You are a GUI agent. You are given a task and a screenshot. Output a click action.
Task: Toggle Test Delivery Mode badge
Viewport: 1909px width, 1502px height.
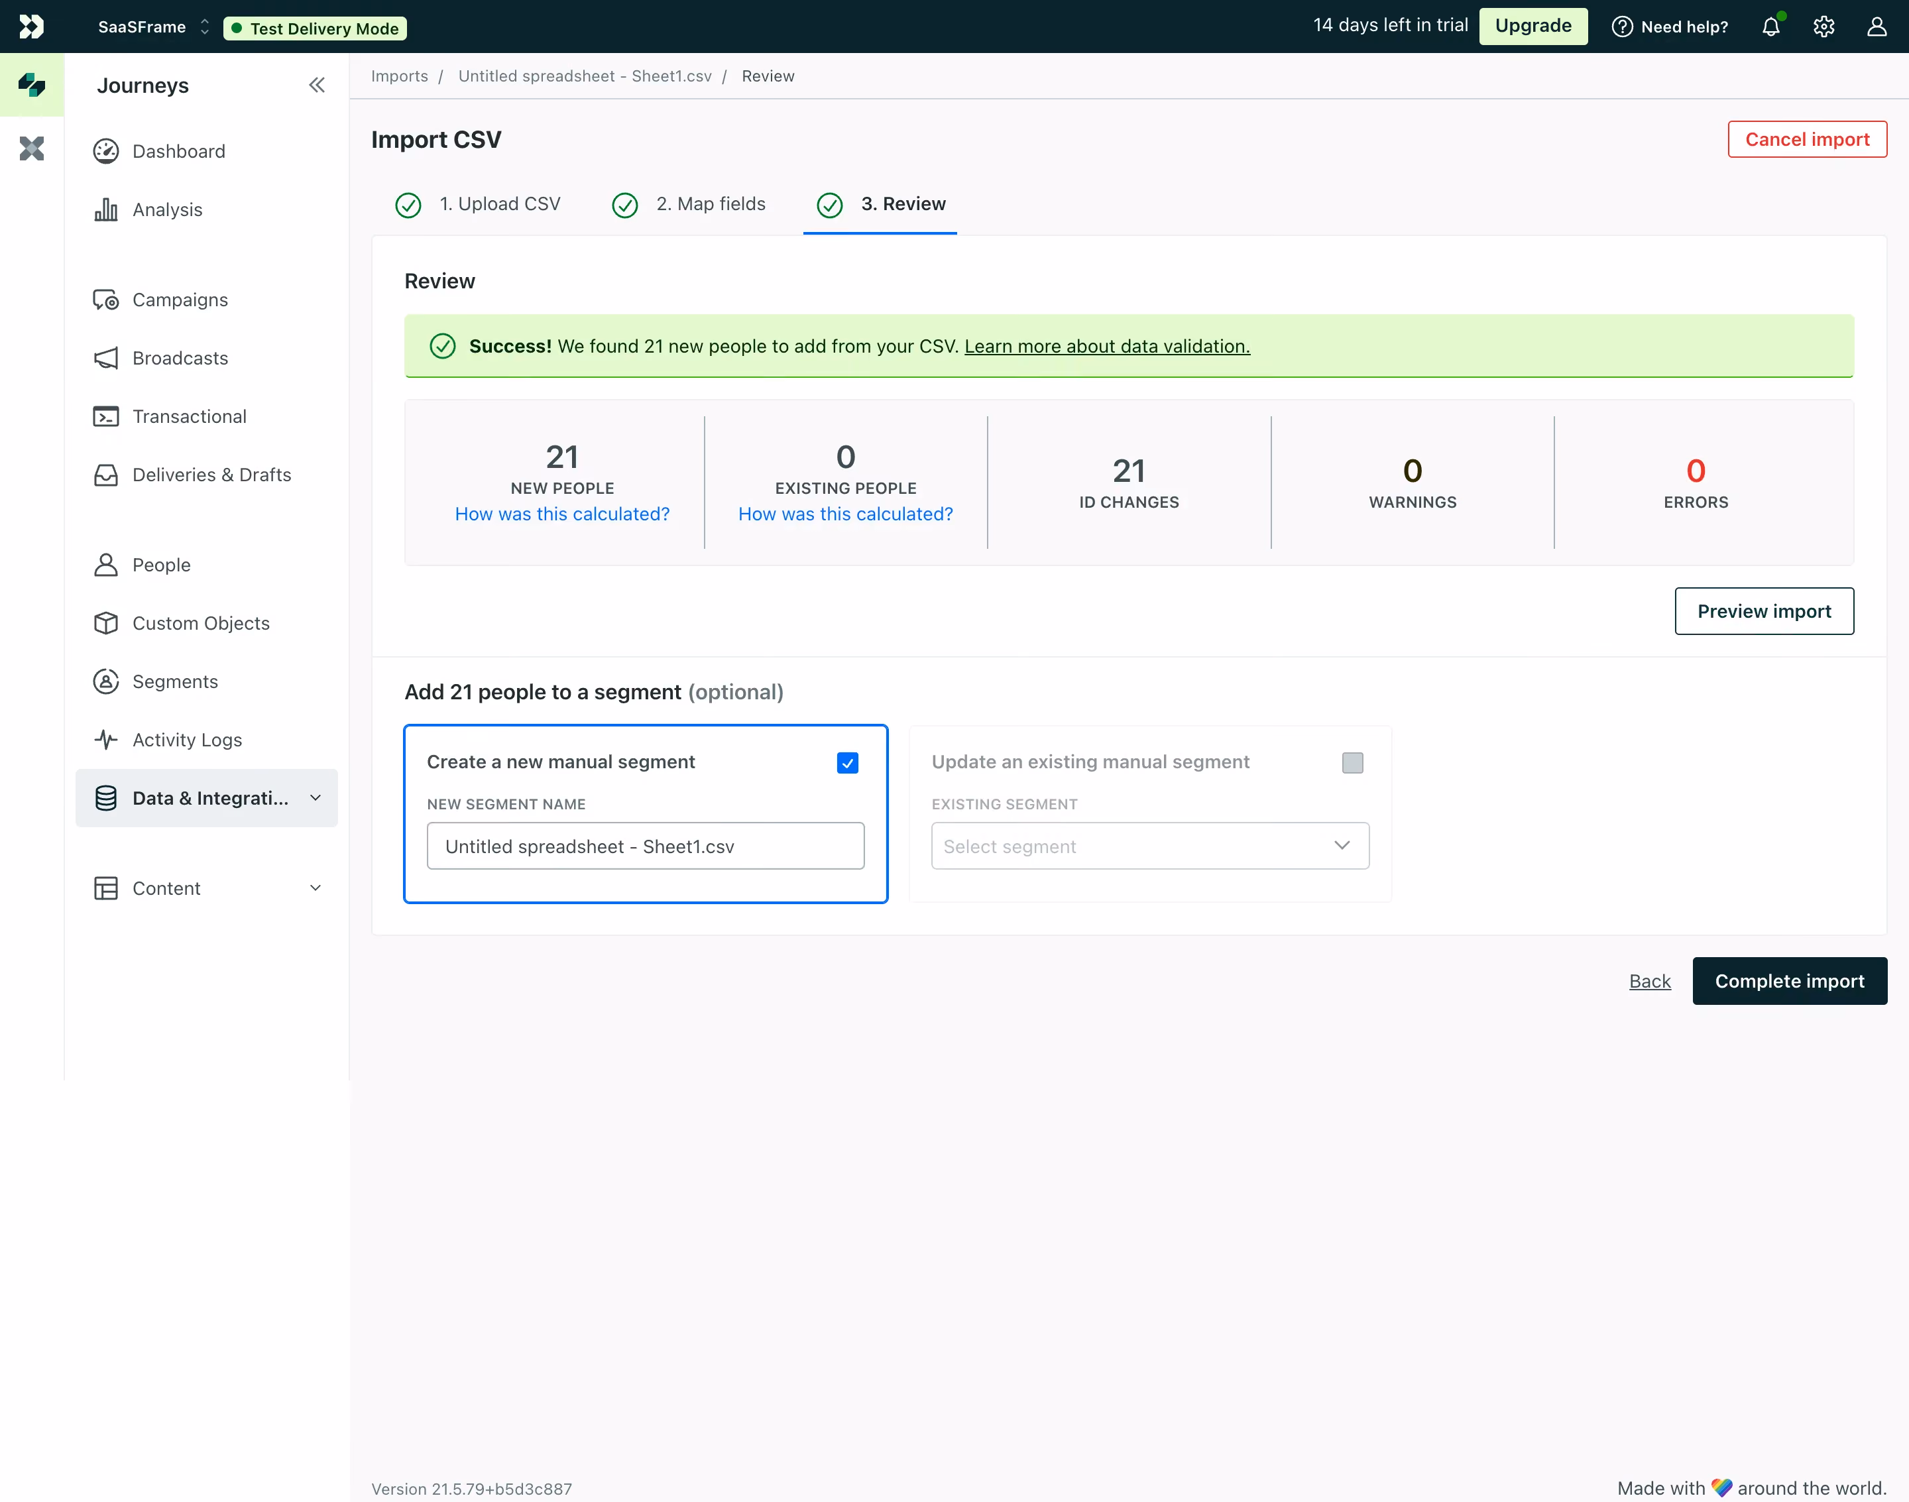click(315, 28)
